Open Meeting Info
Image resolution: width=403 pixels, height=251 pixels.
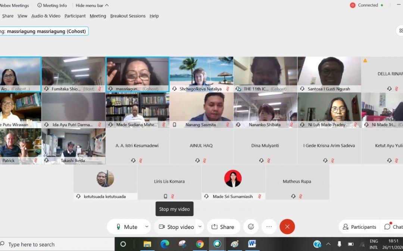point(52,6)
